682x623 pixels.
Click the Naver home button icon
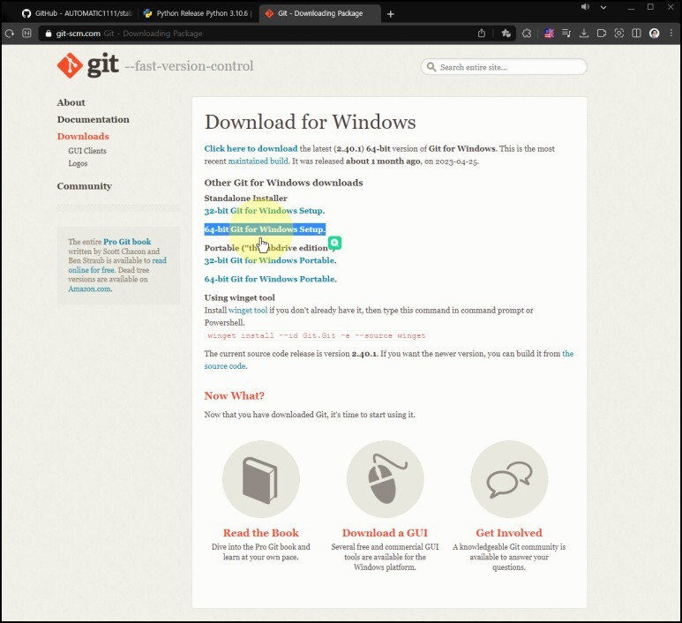[x=27, y=34]
